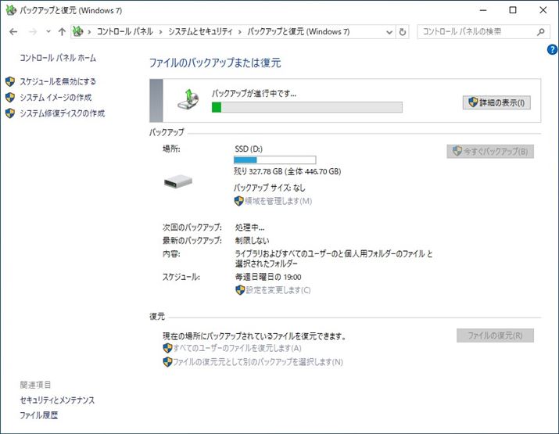Click the ファイルのバックアップまたは復元 heading
This screenshot has height=434, width=559.
pos(215,63)
